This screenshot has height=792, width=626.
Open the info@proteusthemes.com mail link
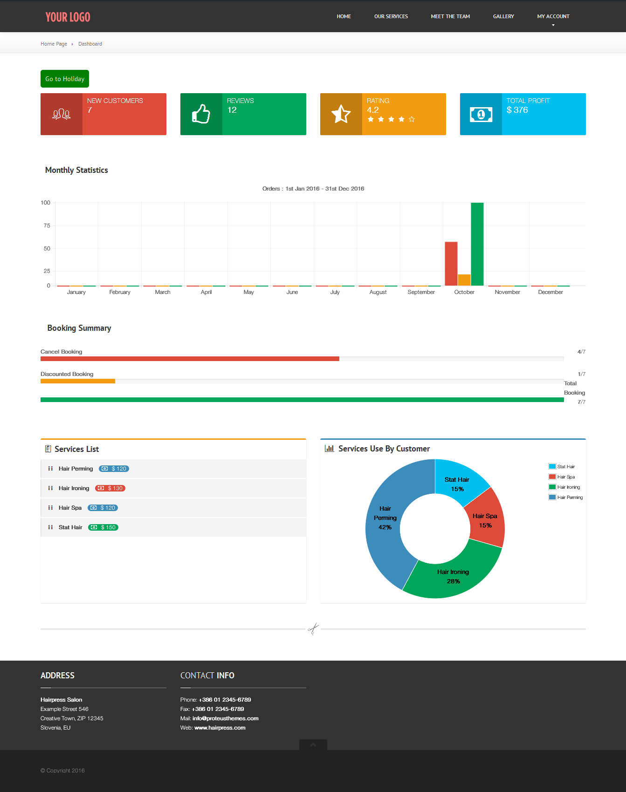coord(226,718)
